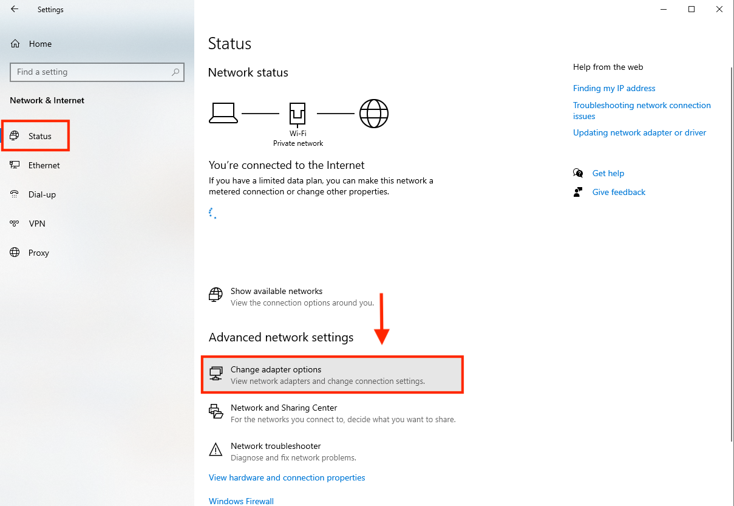Open the Windows Firewall link
The height and width of the screenshot is (506, 734).
tap(241, 501)
